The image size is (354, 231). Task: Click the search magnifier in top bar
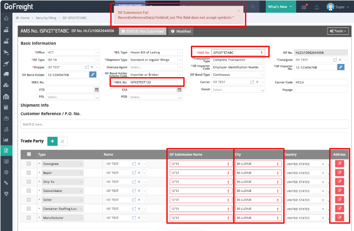[253, 7]
